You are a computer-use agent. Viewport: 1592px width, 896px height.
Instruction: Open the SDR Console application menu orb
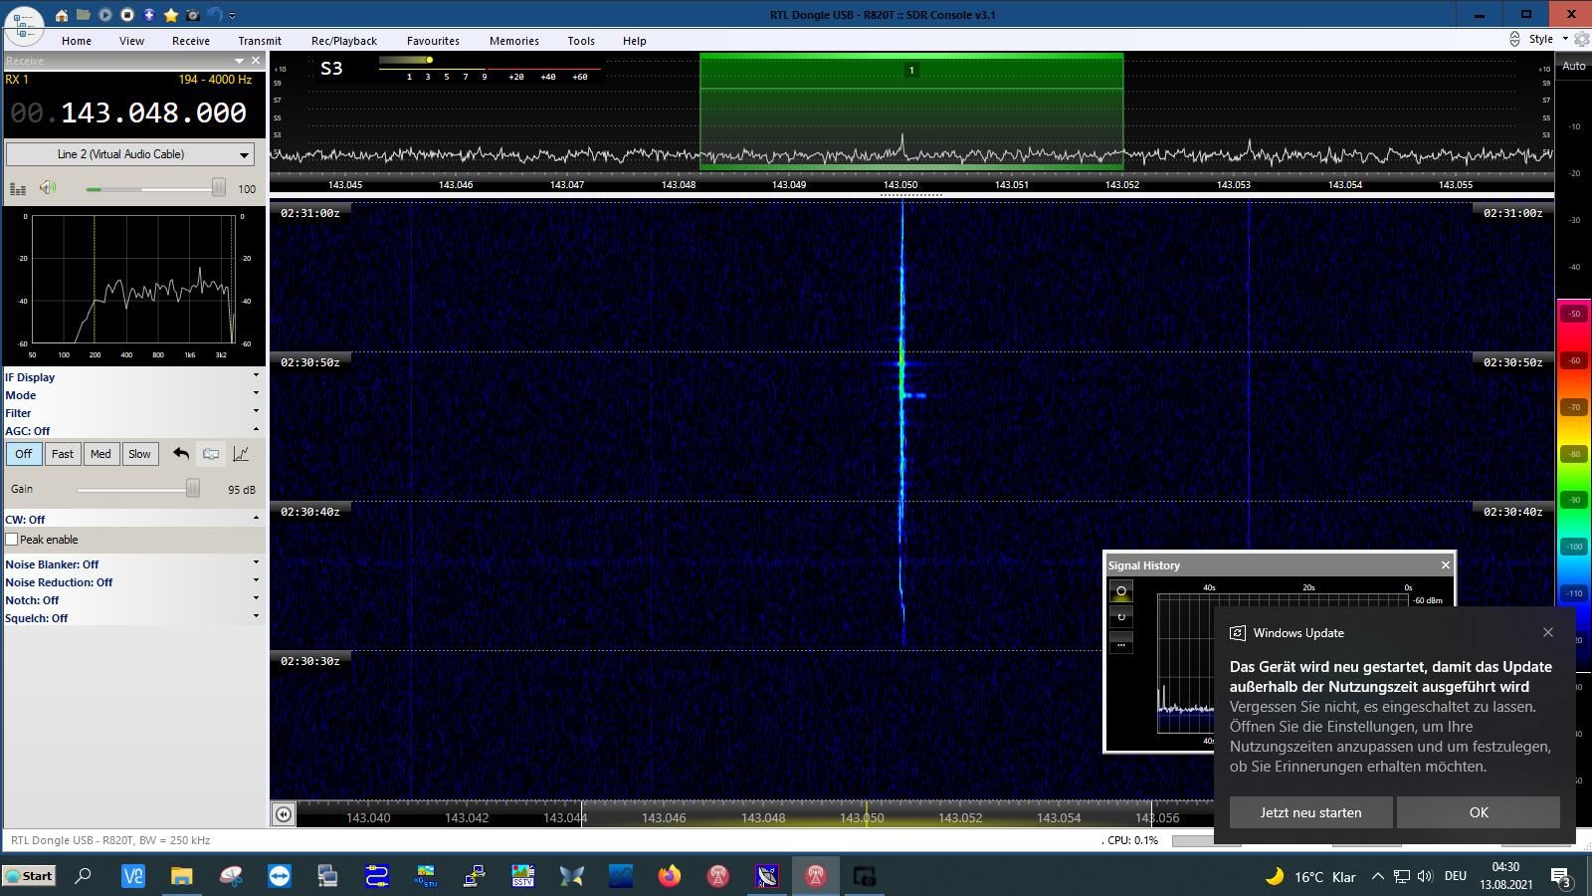click(x=24, y=24)
